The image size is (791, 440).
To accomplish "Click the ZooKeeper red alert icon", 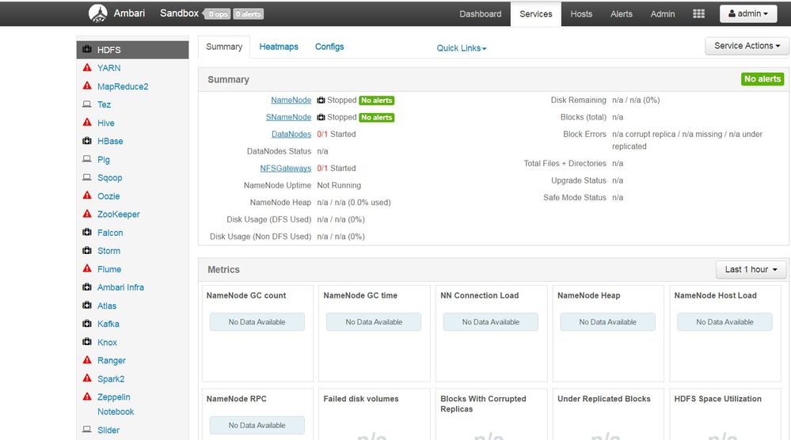I will click(x=87, y=214).
